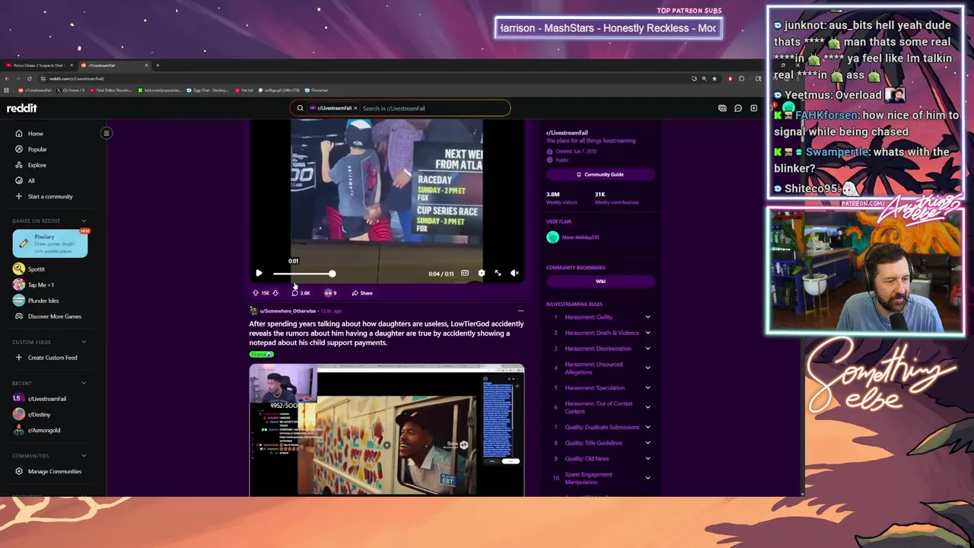The height and width of the screenshot is (548, 974).
Task: Collapse the left navigation sidebar
Action: click(107, 133)
